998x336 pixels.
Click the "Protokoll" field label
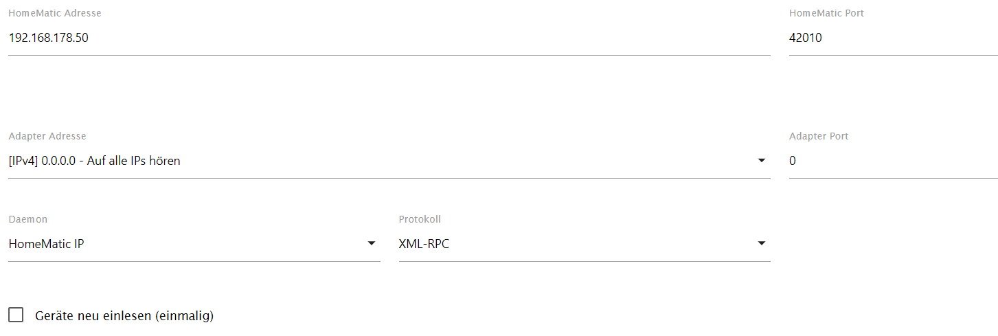point(420,219)
